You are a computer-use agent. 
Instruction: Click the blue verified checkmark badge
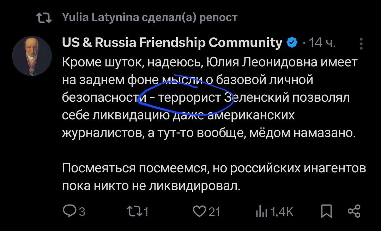tap(291, 43)
